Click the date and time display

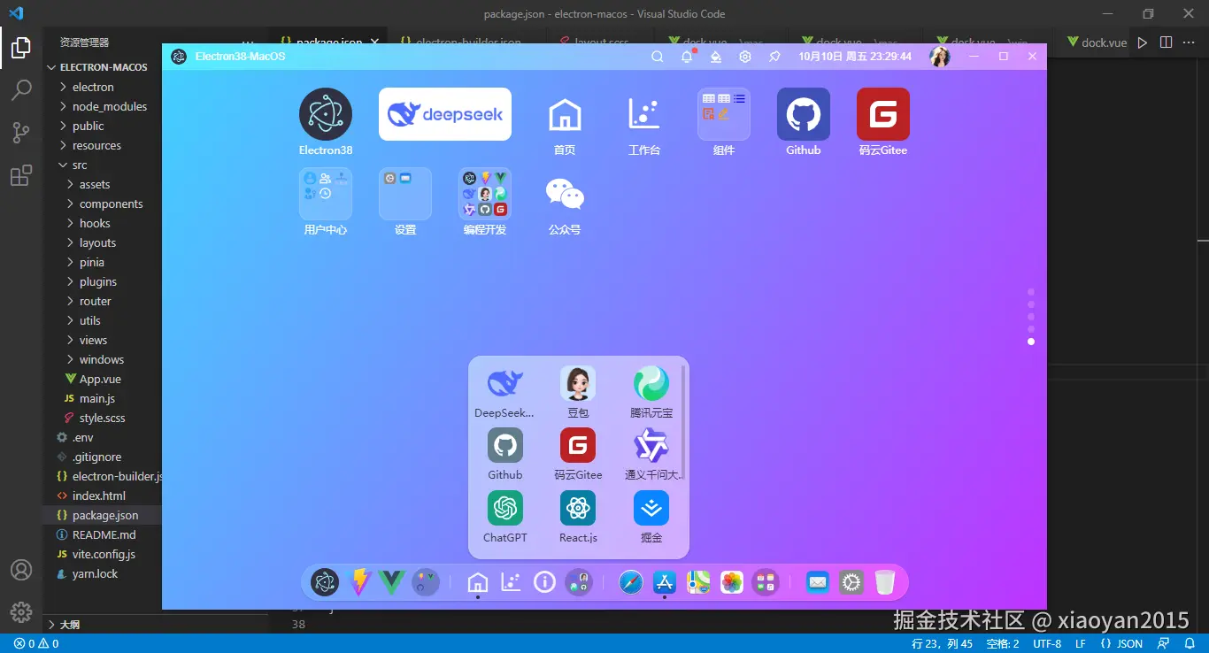point(855,57)
